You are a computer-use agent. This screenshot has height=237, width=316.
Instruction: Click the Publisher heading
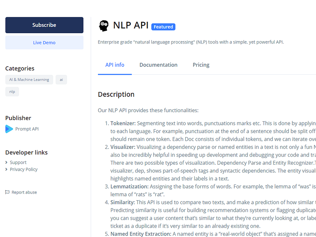click(18, 118)
